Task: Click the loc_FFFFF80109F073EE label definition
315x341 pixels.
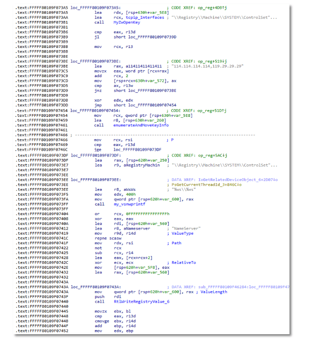Action: (96, 180)
